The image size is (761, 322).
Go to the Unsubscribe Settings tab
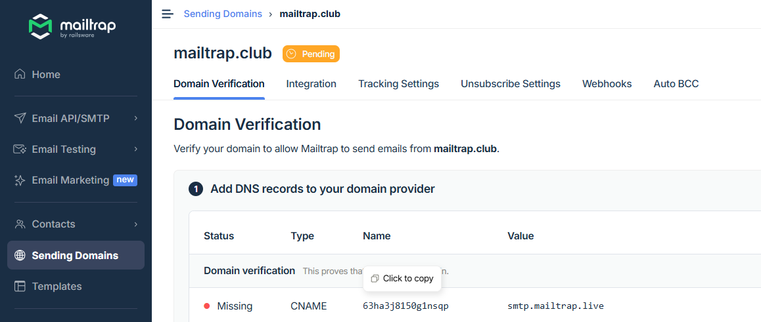pos(510,84)
